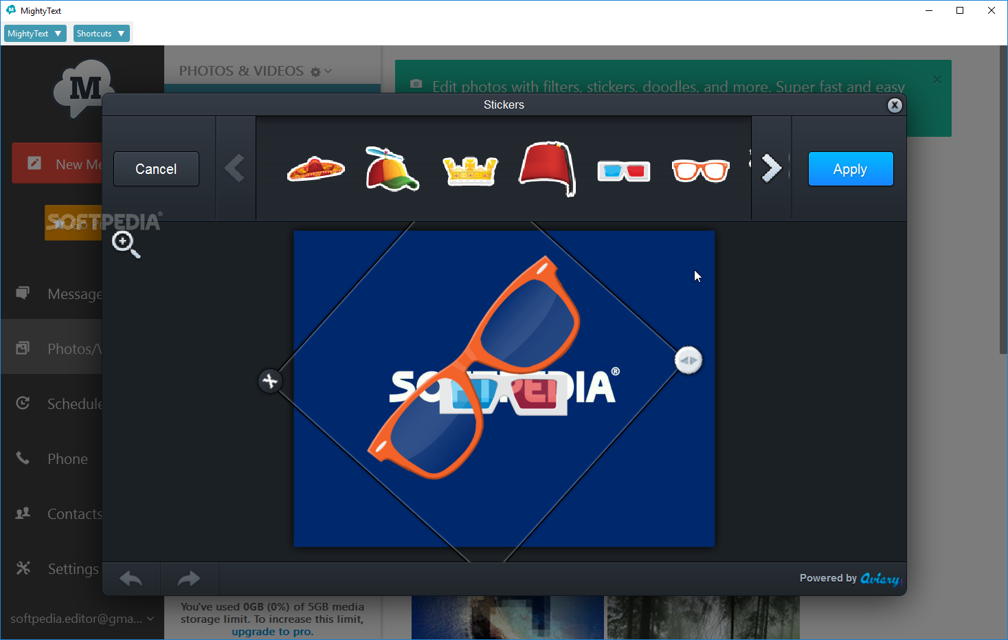Viewport: 1008px width, 640px height.
Task: Click the page vertical scrollbar
Action: tap(1003, 201)
